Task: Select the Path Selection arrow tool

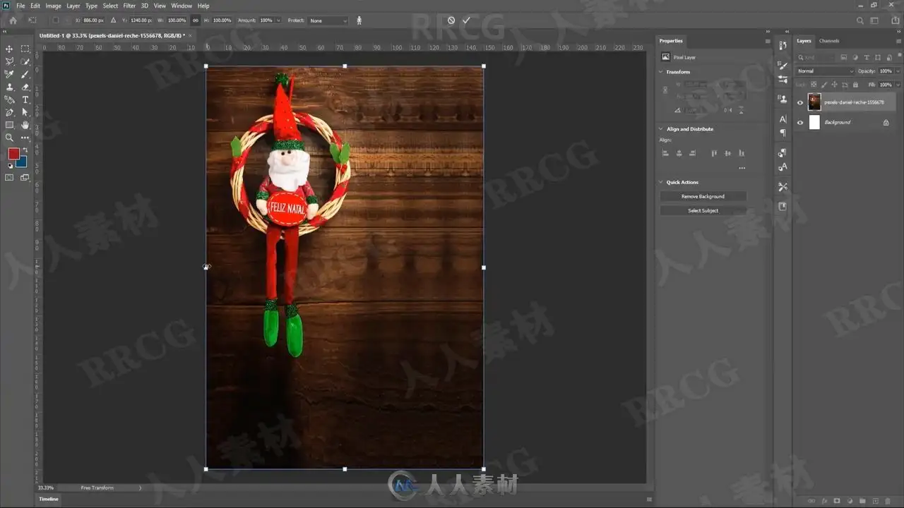Action: [x=25, y=112]
